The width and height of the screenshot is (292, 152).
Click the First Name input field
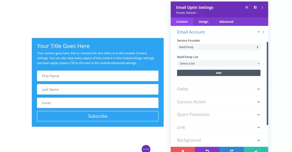click(x=98, y=76)
